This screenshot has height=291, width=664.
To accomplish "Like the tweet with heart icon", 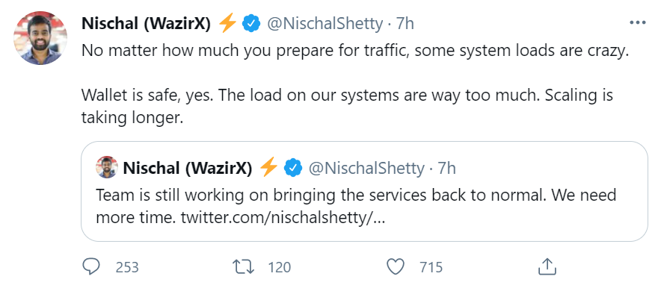I will pyautogui.click(x=396, y=267).
